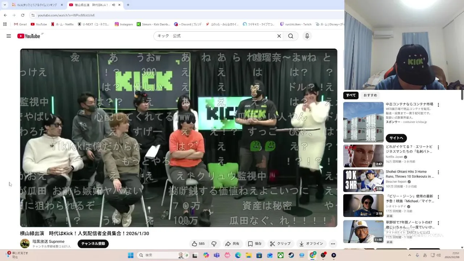Play Michael trailer thumbnail
Viewport: 464px width, 261px height.
363,205
